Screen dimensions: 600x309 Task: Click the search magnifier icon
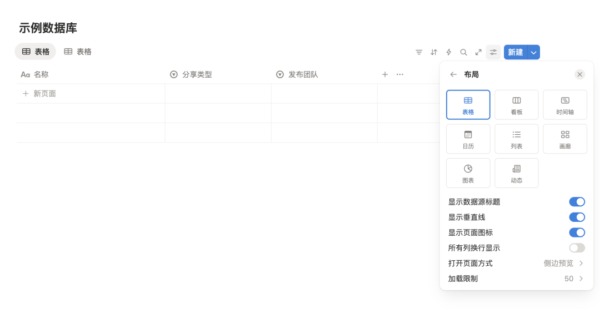coord(463,52)
